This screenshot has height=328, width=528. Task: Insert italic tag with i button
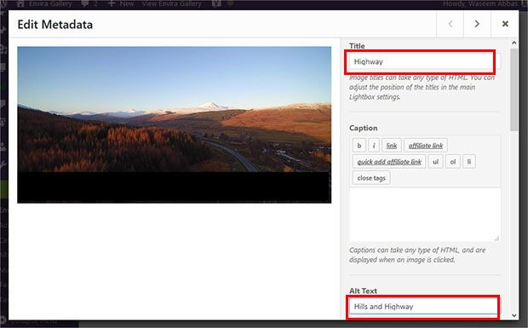tap(374, 146)
